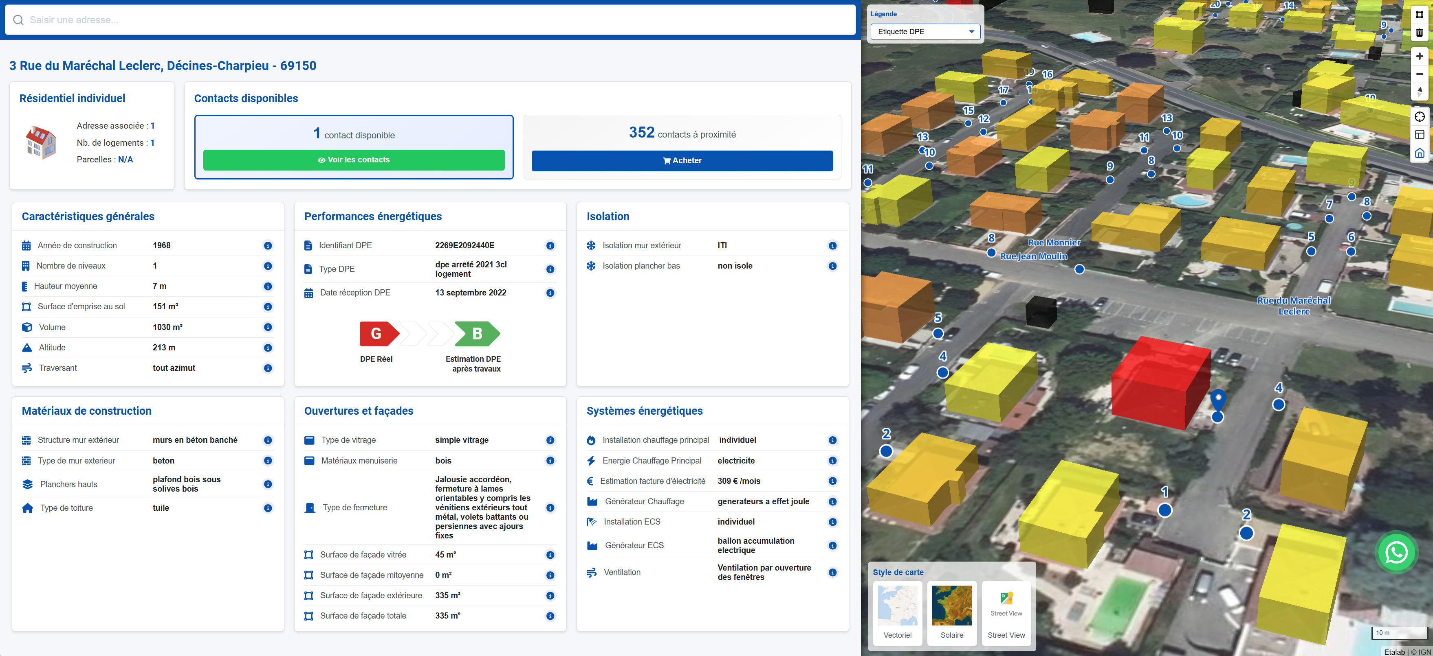The width and height of the screenshot is (1433, 656).
Task: Activate the geolocation target icon
Action: (x=1420, y=116)
